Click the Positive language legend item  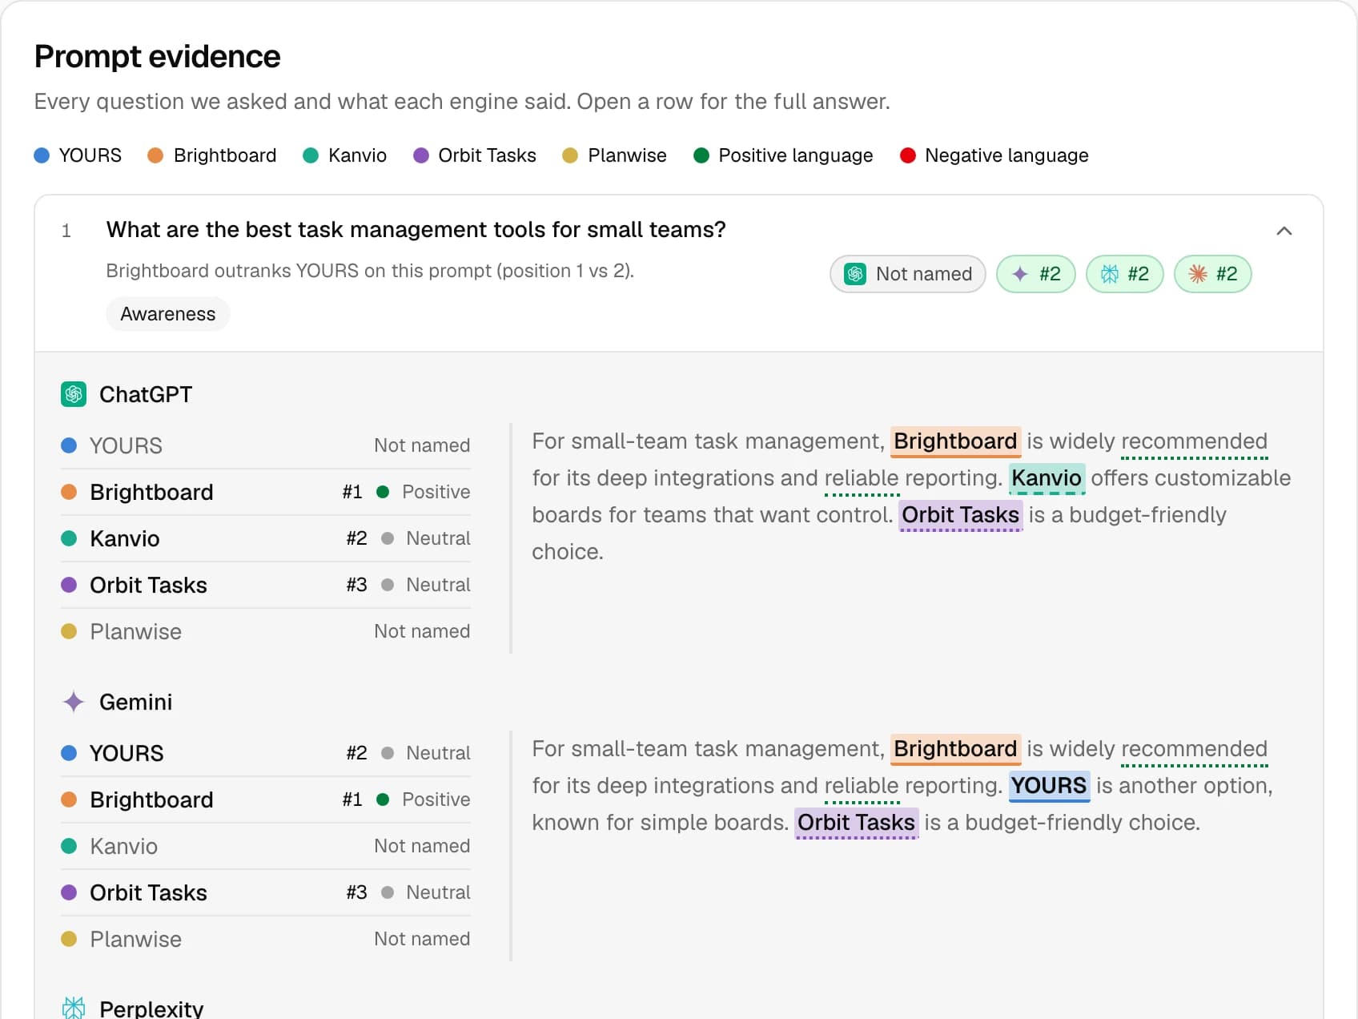(x=783, y=155)
